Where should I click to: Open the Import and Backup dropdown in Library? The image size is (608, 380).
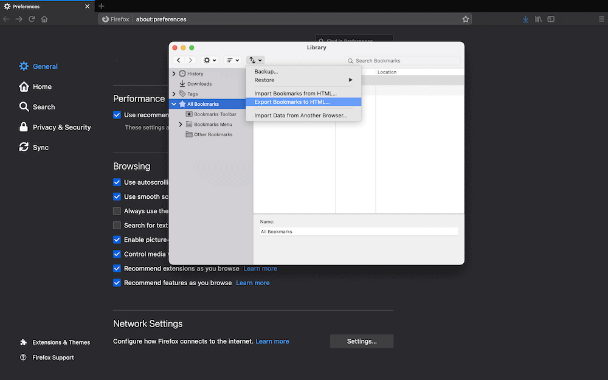(255, 60)
